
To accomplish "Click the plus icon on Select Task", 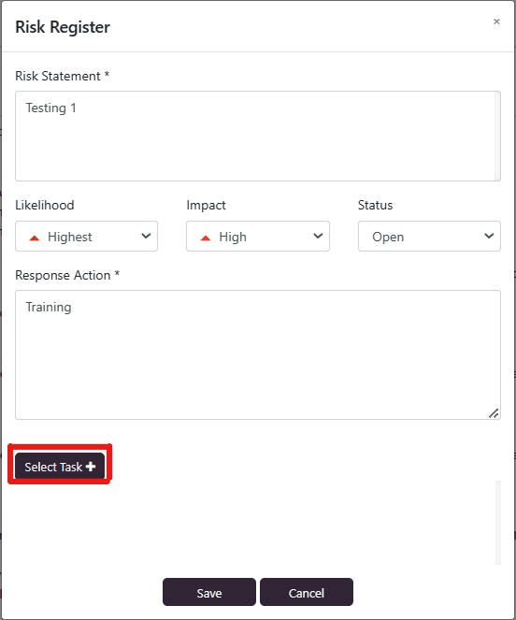I will (x=91, y=467).
